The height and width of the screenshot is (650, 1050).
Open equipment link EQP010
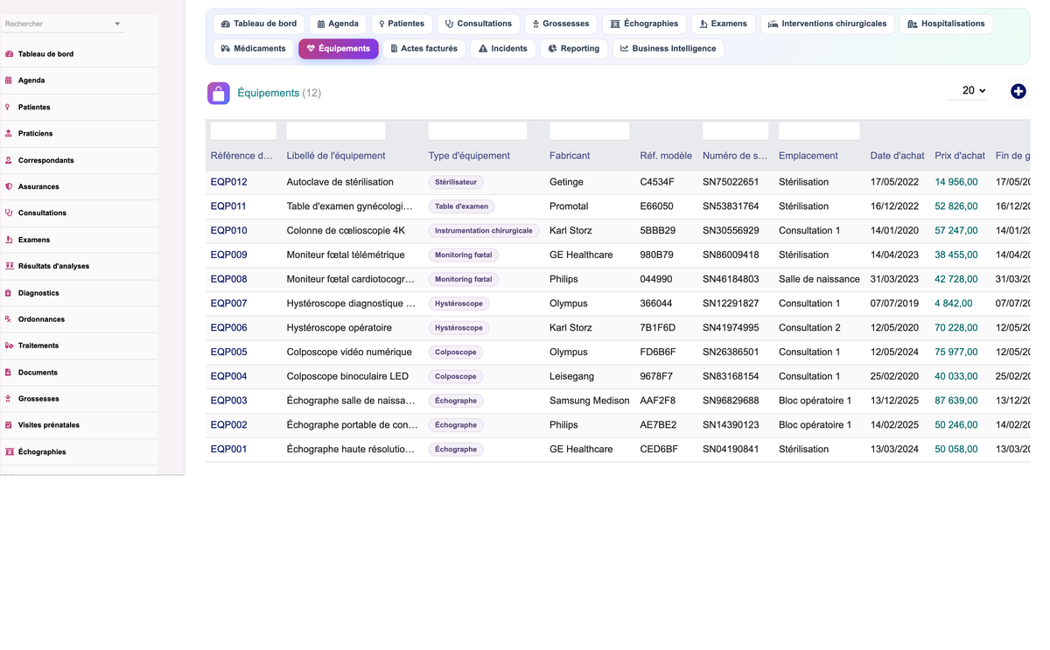(x=229, y=231)
